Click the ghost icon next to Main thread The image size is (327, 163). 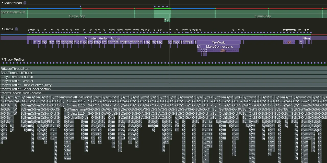(x=25, y=3)
